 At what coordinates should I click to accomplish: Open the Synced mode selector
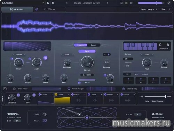point(19,55)
